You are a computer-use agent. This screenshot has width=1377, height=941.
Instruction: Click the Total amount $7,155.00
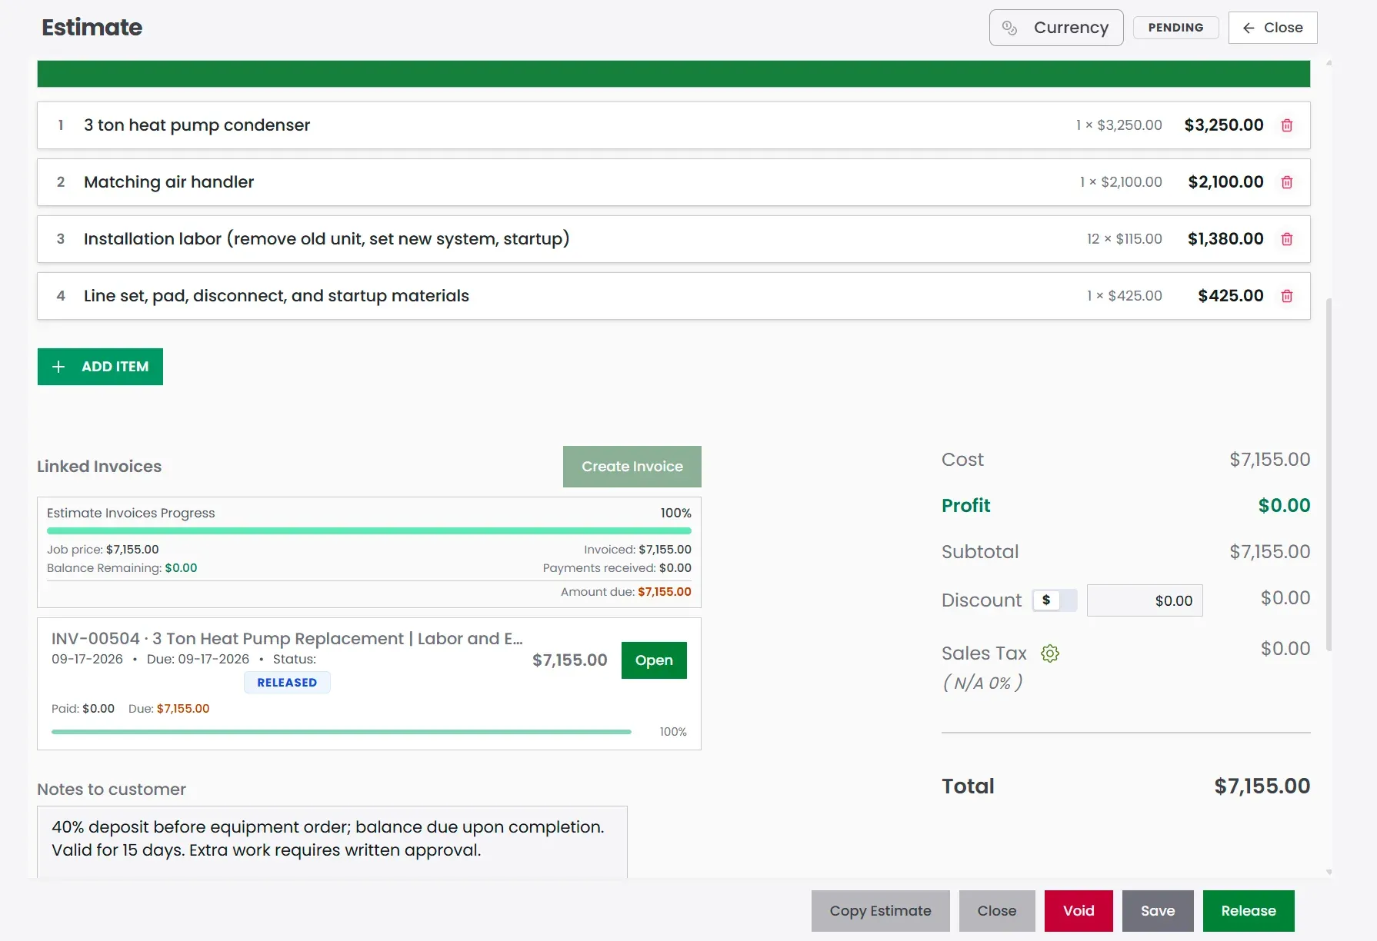click(x=1262, y=786)
